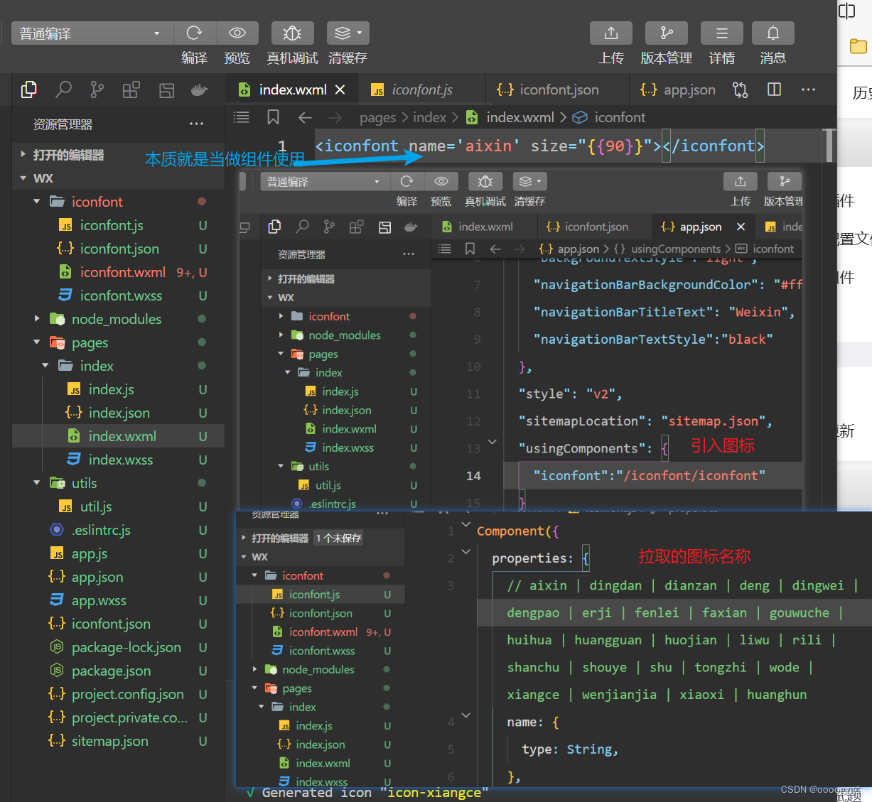Click 'pages' in breadcrumb path

pyautogui.click(x=377, y=117)
